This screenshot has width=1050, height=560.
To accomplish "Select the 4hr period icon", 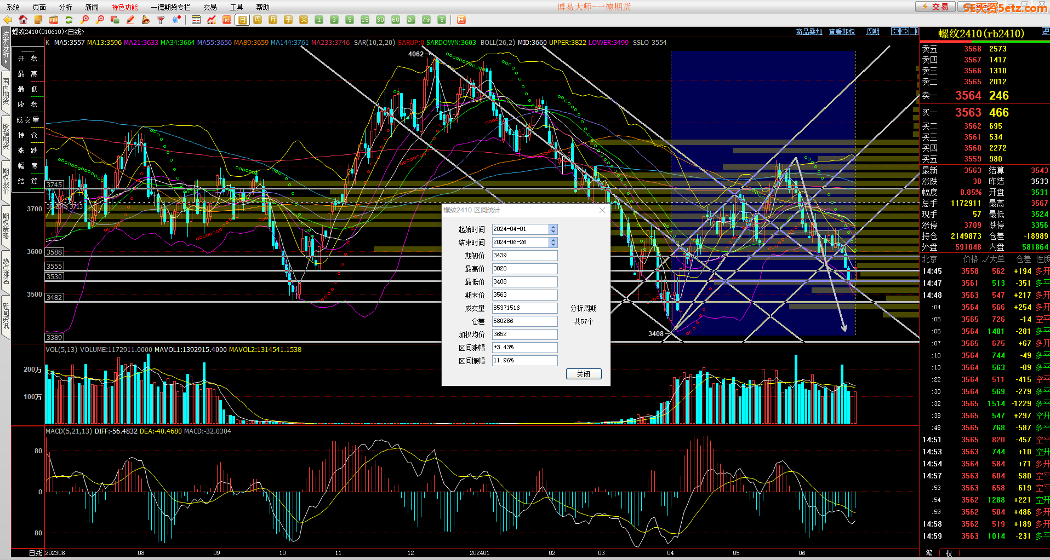I will tap(426, 20).
